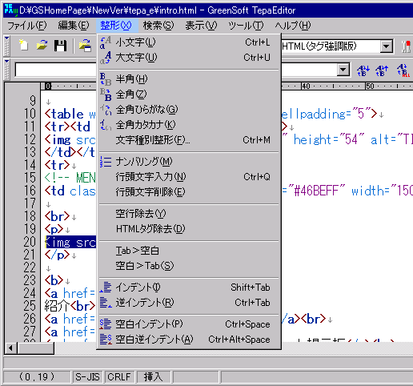Click the 挿入 insert mode status cell
This screenshot has height=386, width=413.
click(154, 377)
